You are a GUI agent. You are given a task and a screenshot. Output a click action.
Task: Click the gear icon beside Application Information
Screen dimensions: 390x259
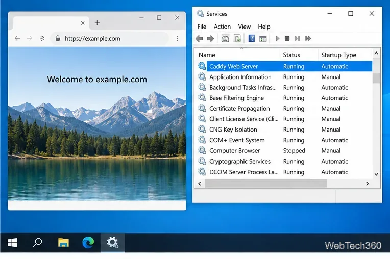pos(202,77)
